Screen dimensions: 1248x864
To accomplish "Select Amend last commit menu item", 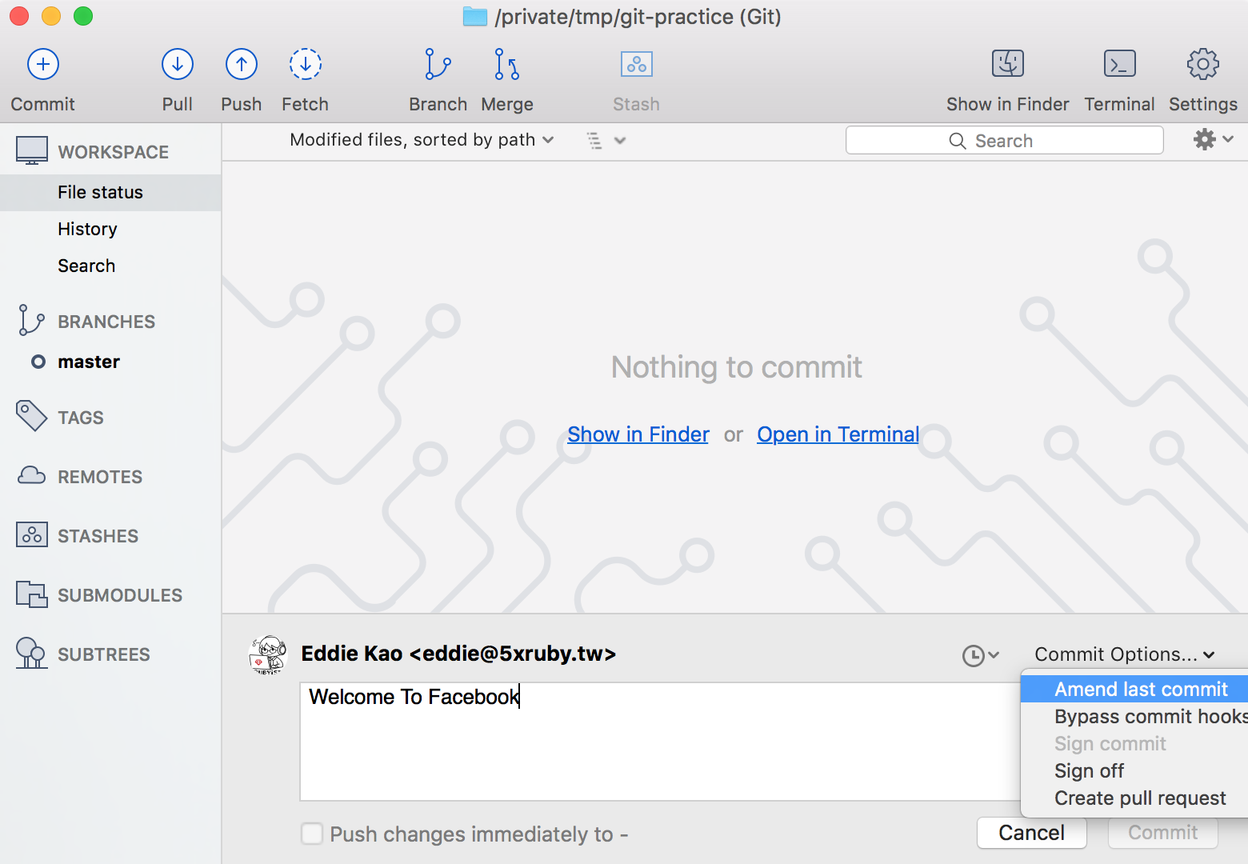I will [1140, 689].
